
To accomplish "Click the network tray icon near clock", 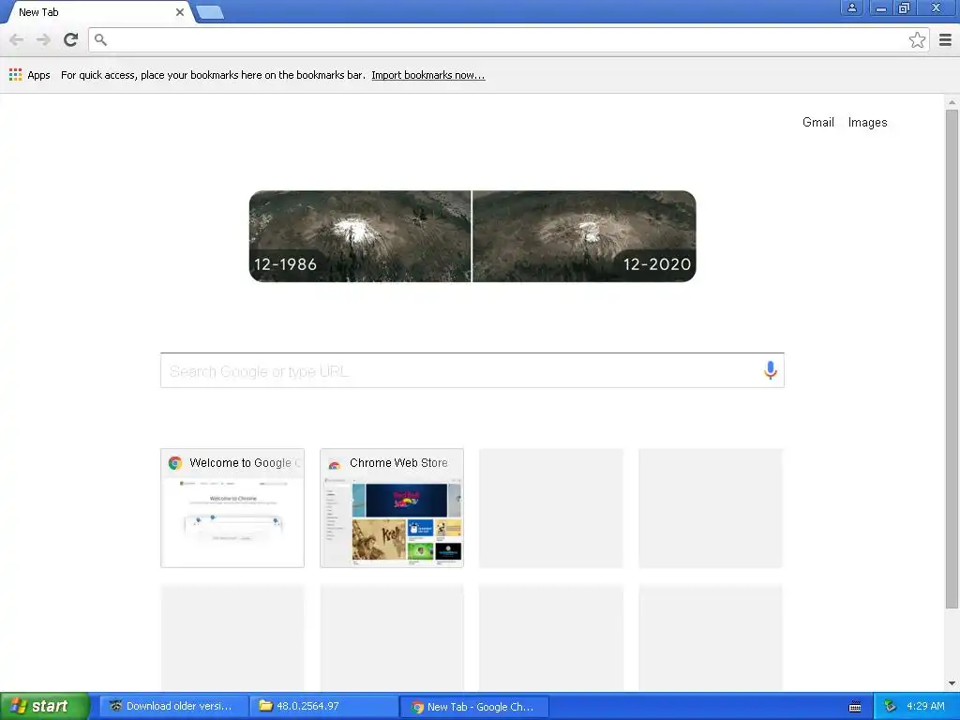I will [x=890, y=706].
